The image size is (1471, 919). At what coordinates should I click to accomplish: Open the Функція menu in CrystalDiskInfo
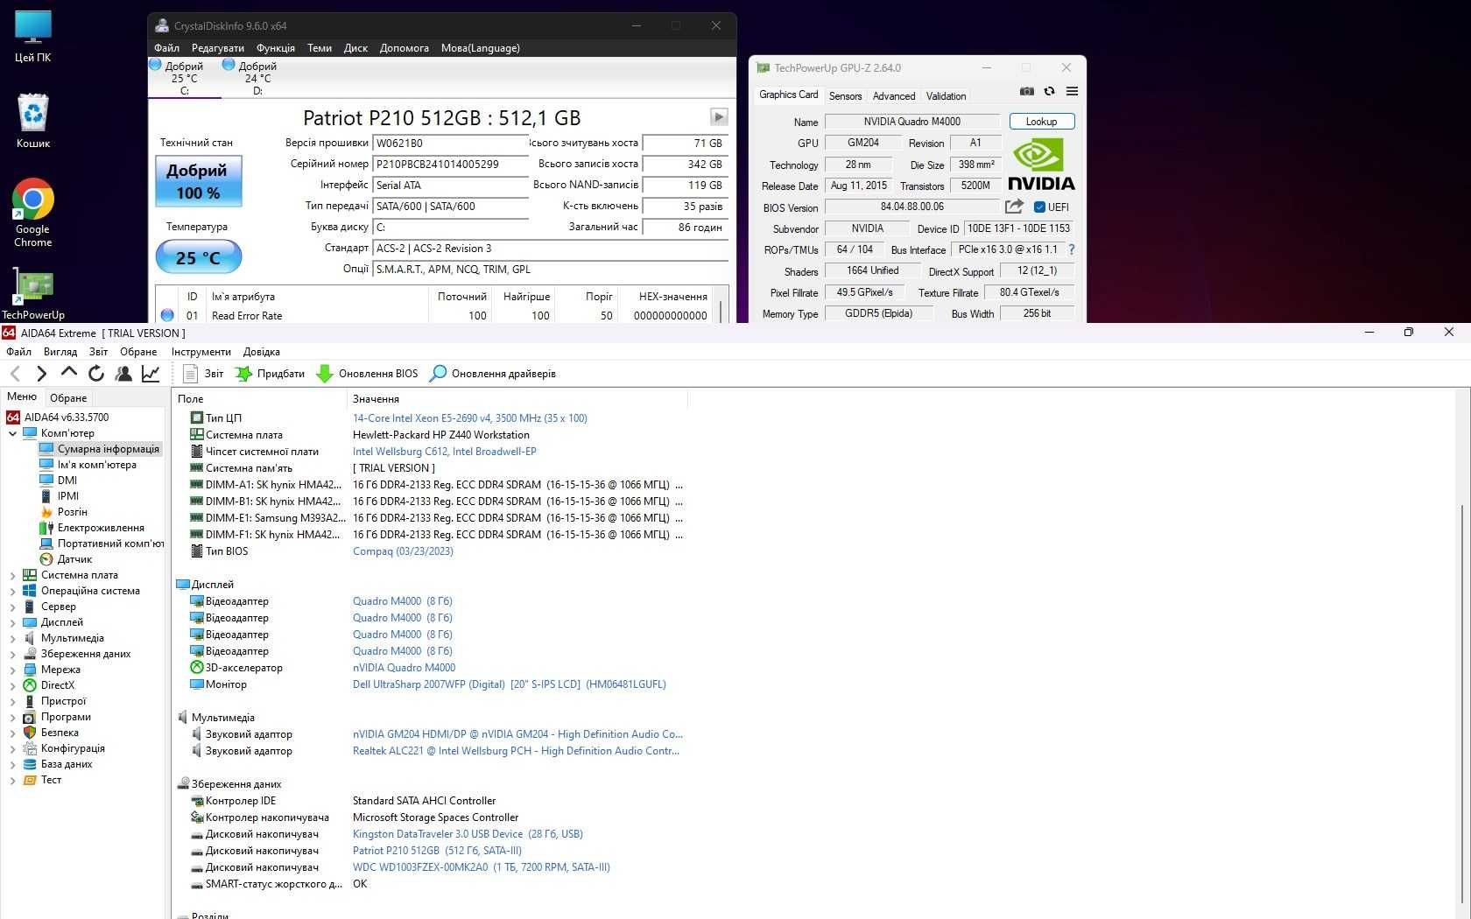(x=276, y=48)
